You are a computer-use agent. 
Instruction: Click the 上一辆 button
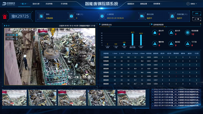tap(196, 19)
